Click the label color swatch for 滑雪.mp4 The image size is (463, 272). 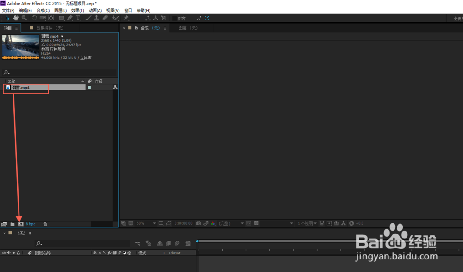(x=89, y=88)
